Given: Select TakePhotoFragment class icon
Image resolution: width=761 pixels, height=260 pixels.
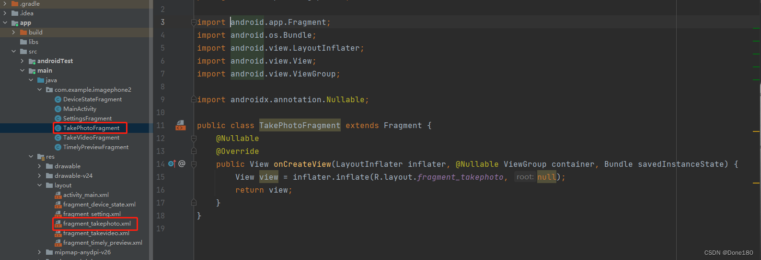Looking at the screenshot, I should [x=58, y=128].
